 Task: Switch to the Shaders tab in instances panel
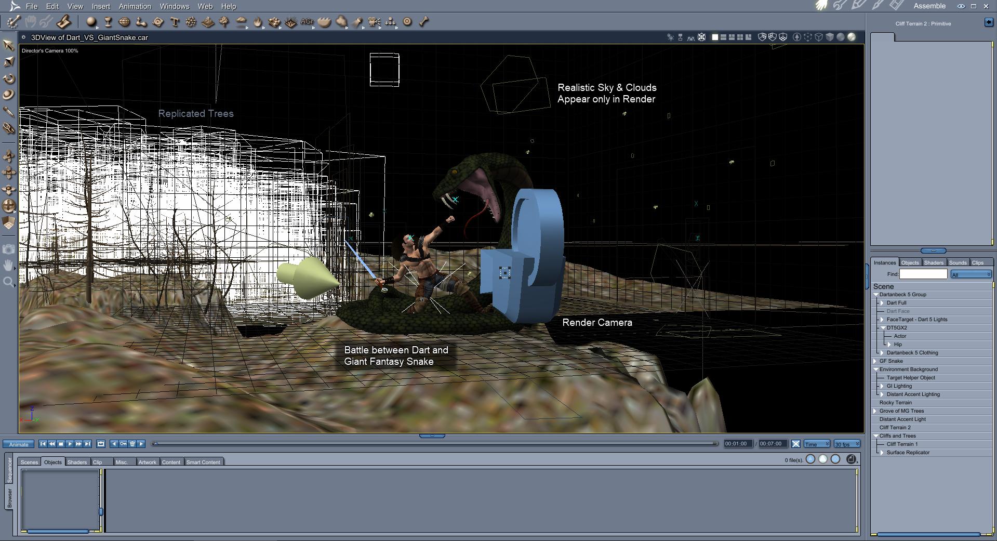coord(934,263)
